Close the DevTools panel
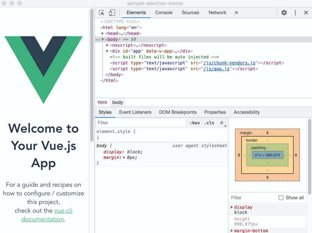 click(x=306, y=12)
